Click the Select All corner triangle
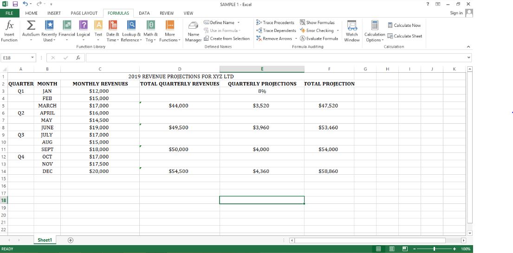The image size is (513, 253). (x=4, y=69)
